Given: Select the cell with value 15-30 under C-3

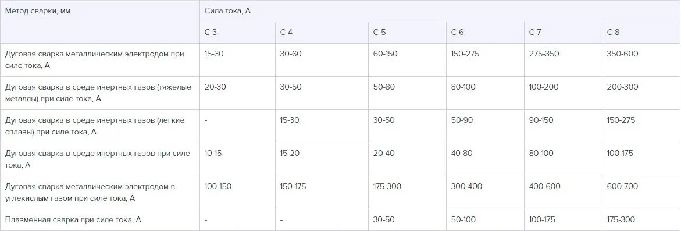Looking at the screenshot, I should (238, 60).
